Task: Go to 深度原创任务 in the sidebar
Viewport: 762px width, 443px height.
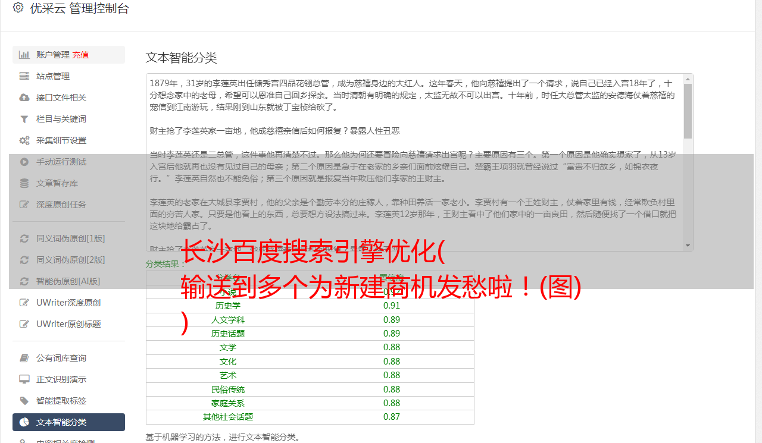Action: click(x=68, y=205)
